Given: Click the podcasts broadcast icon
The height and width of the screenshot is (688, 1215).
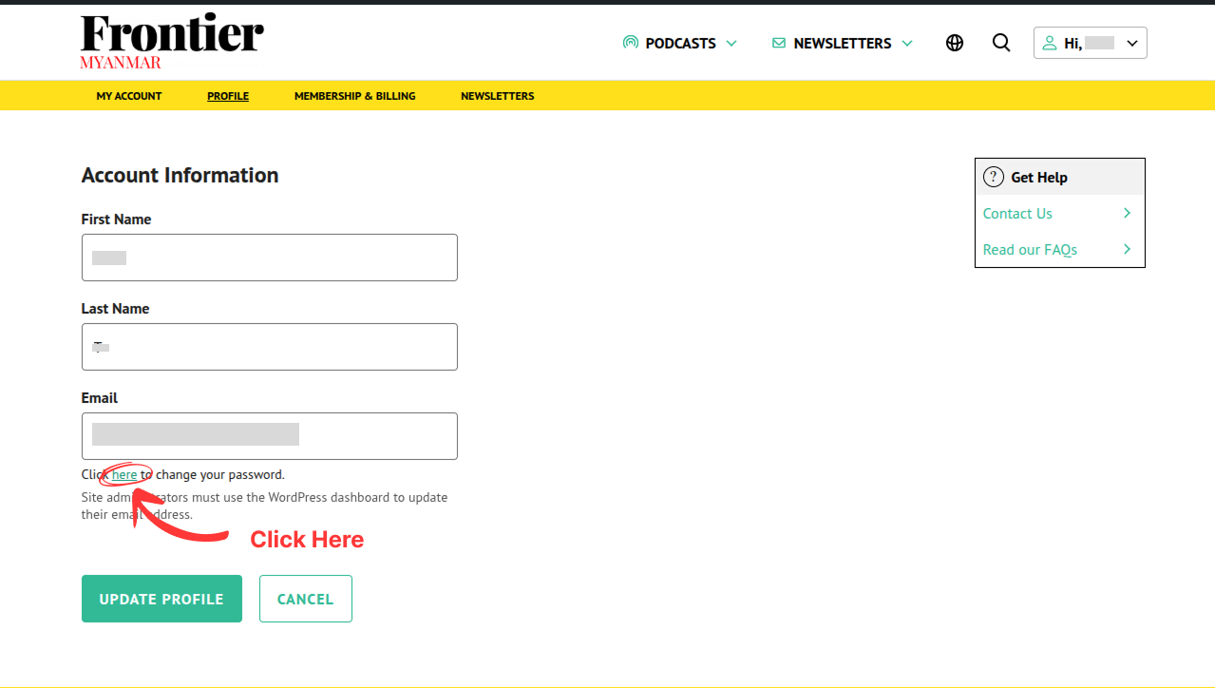Looking at the screenshot, I should tap(630, 43).
